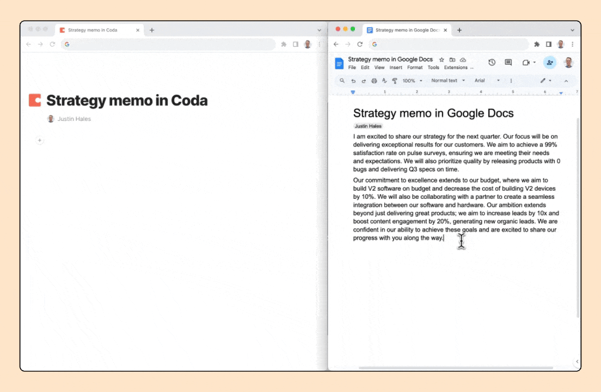601x392 pixels.
Task: Open the Normal text style dropdown
Action: click(x=448, y=81)
